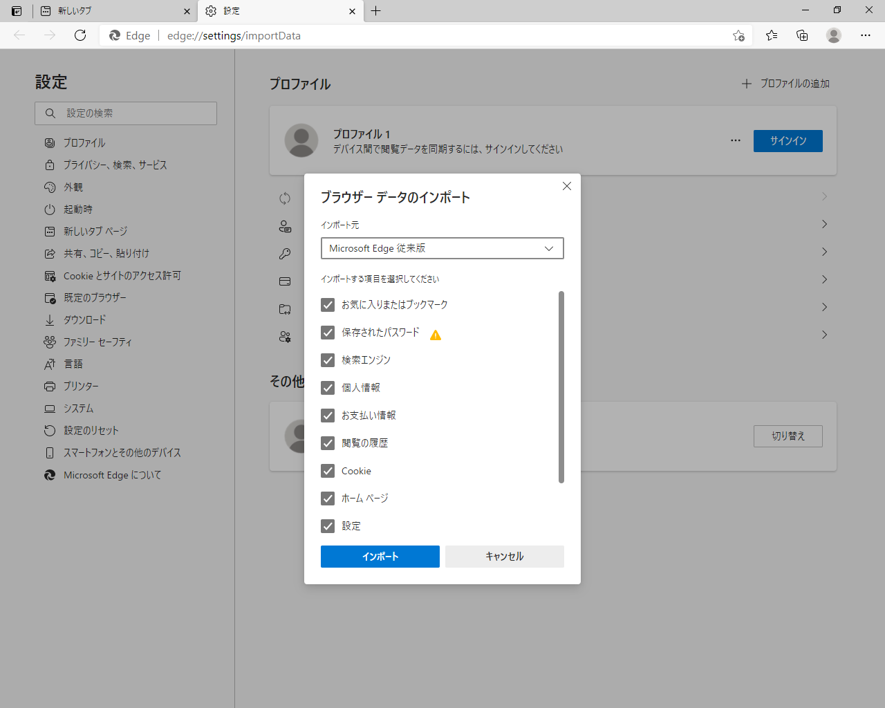
Task: Uncheck the Cookie checkbox
Action: coord(328,471)
